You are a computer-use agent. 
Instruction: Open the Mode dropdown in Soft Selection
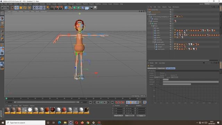tap(174, 77)
